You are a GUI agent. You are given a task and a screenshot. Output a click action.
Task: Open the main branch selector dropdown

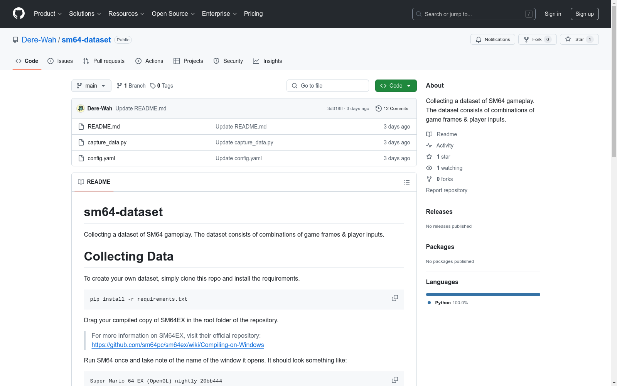tap(91, 86)
